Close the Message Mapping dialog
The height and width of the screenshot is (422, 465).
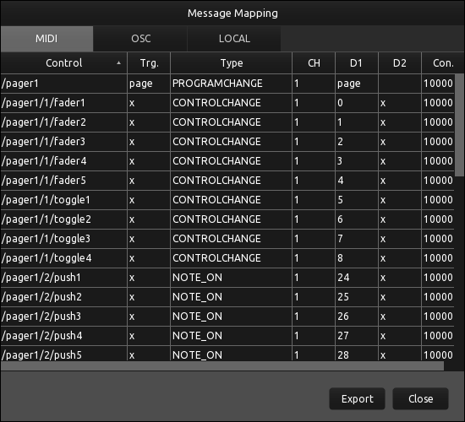(420, 398)
